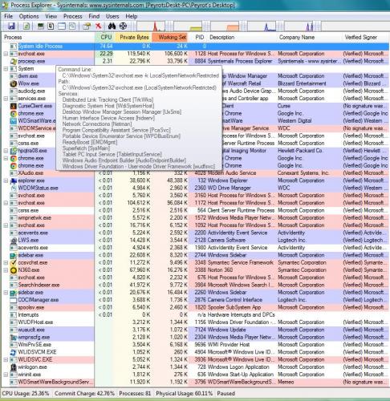Open the Help menu

click(132, 16)
